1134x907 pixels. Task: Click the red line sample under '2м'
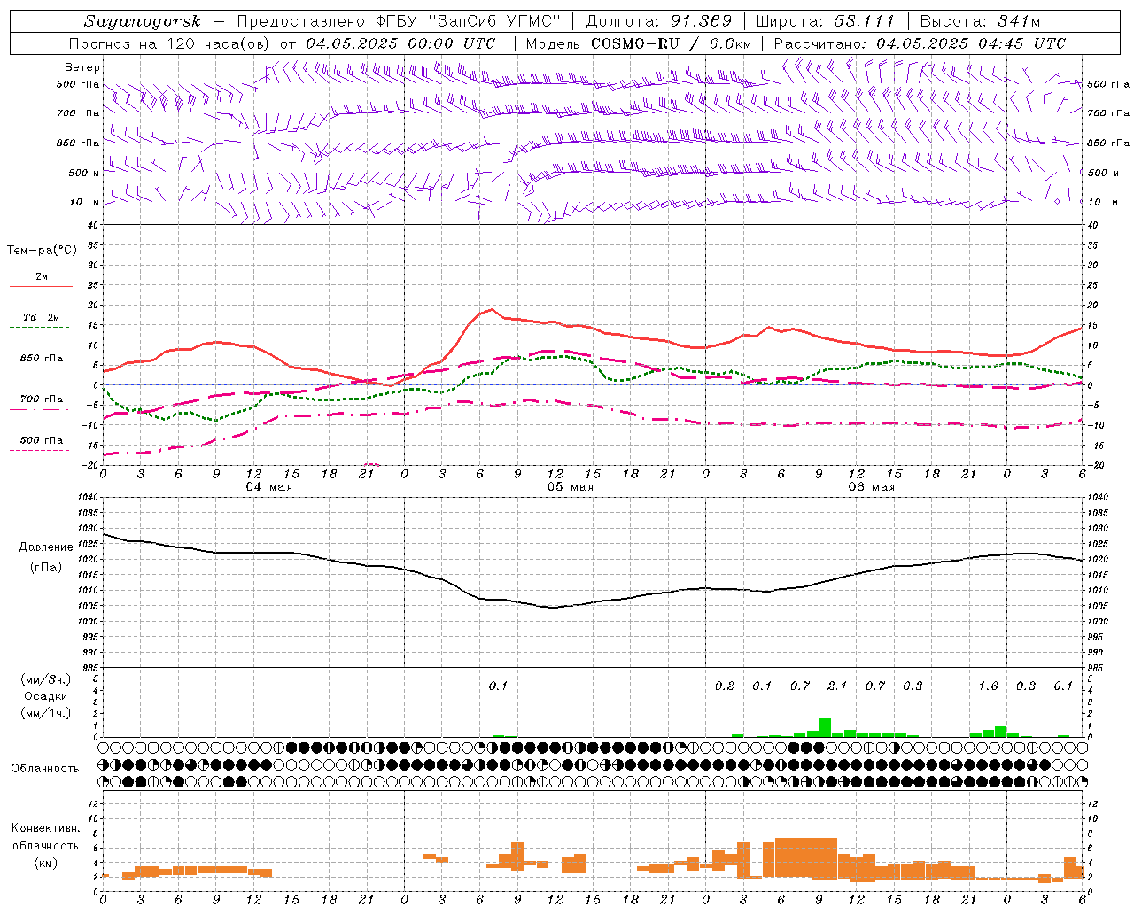[41, 287]
